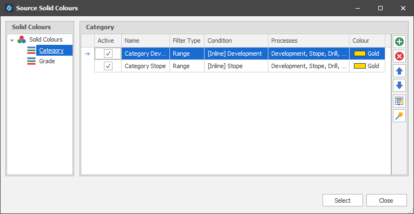Click the magic wand auto-generate icon

pyautogui.click(x=399, y=116)
